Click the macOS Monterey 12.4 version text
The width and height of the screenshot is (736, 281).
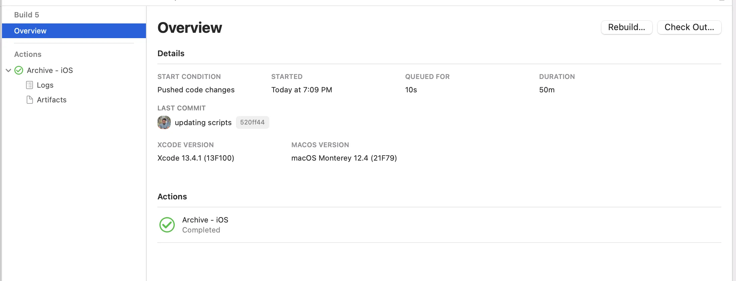pyautogui.click(x=344, y=158)
